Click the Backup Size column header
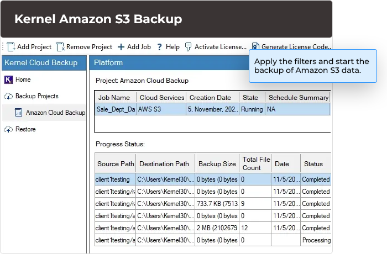The width and height of the screenshot is (387, 254). (x=217, y=164)
